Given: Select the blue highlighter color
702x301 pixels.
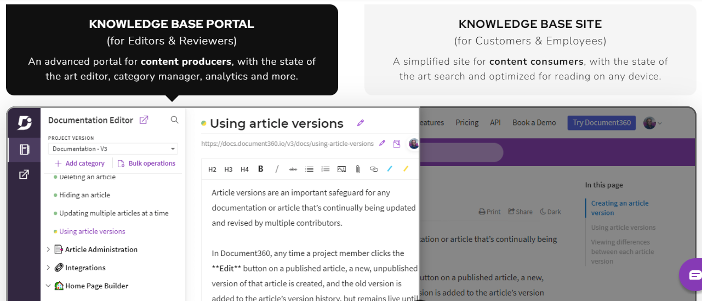Looking at the screenshot, I should point(390,169).
